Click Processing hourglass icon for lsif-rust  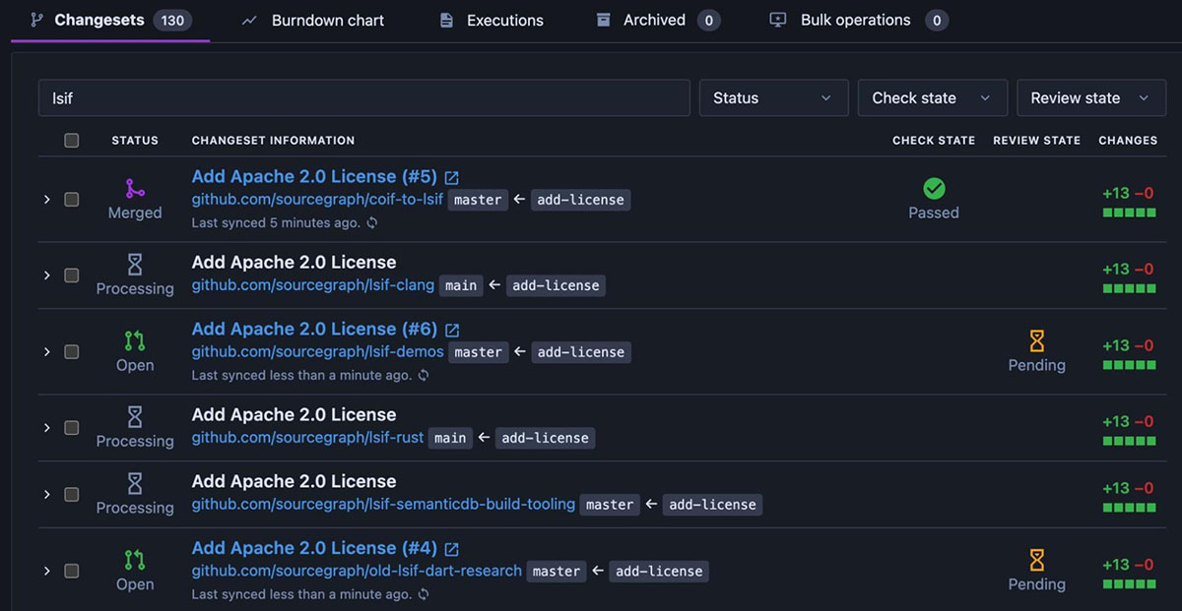pyautogui.click(x=135, y=416)
